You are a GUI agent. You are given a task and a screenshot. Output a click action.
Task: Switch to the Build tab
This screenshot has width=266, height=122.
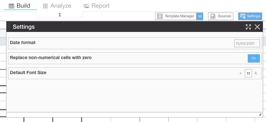(20, 6)
